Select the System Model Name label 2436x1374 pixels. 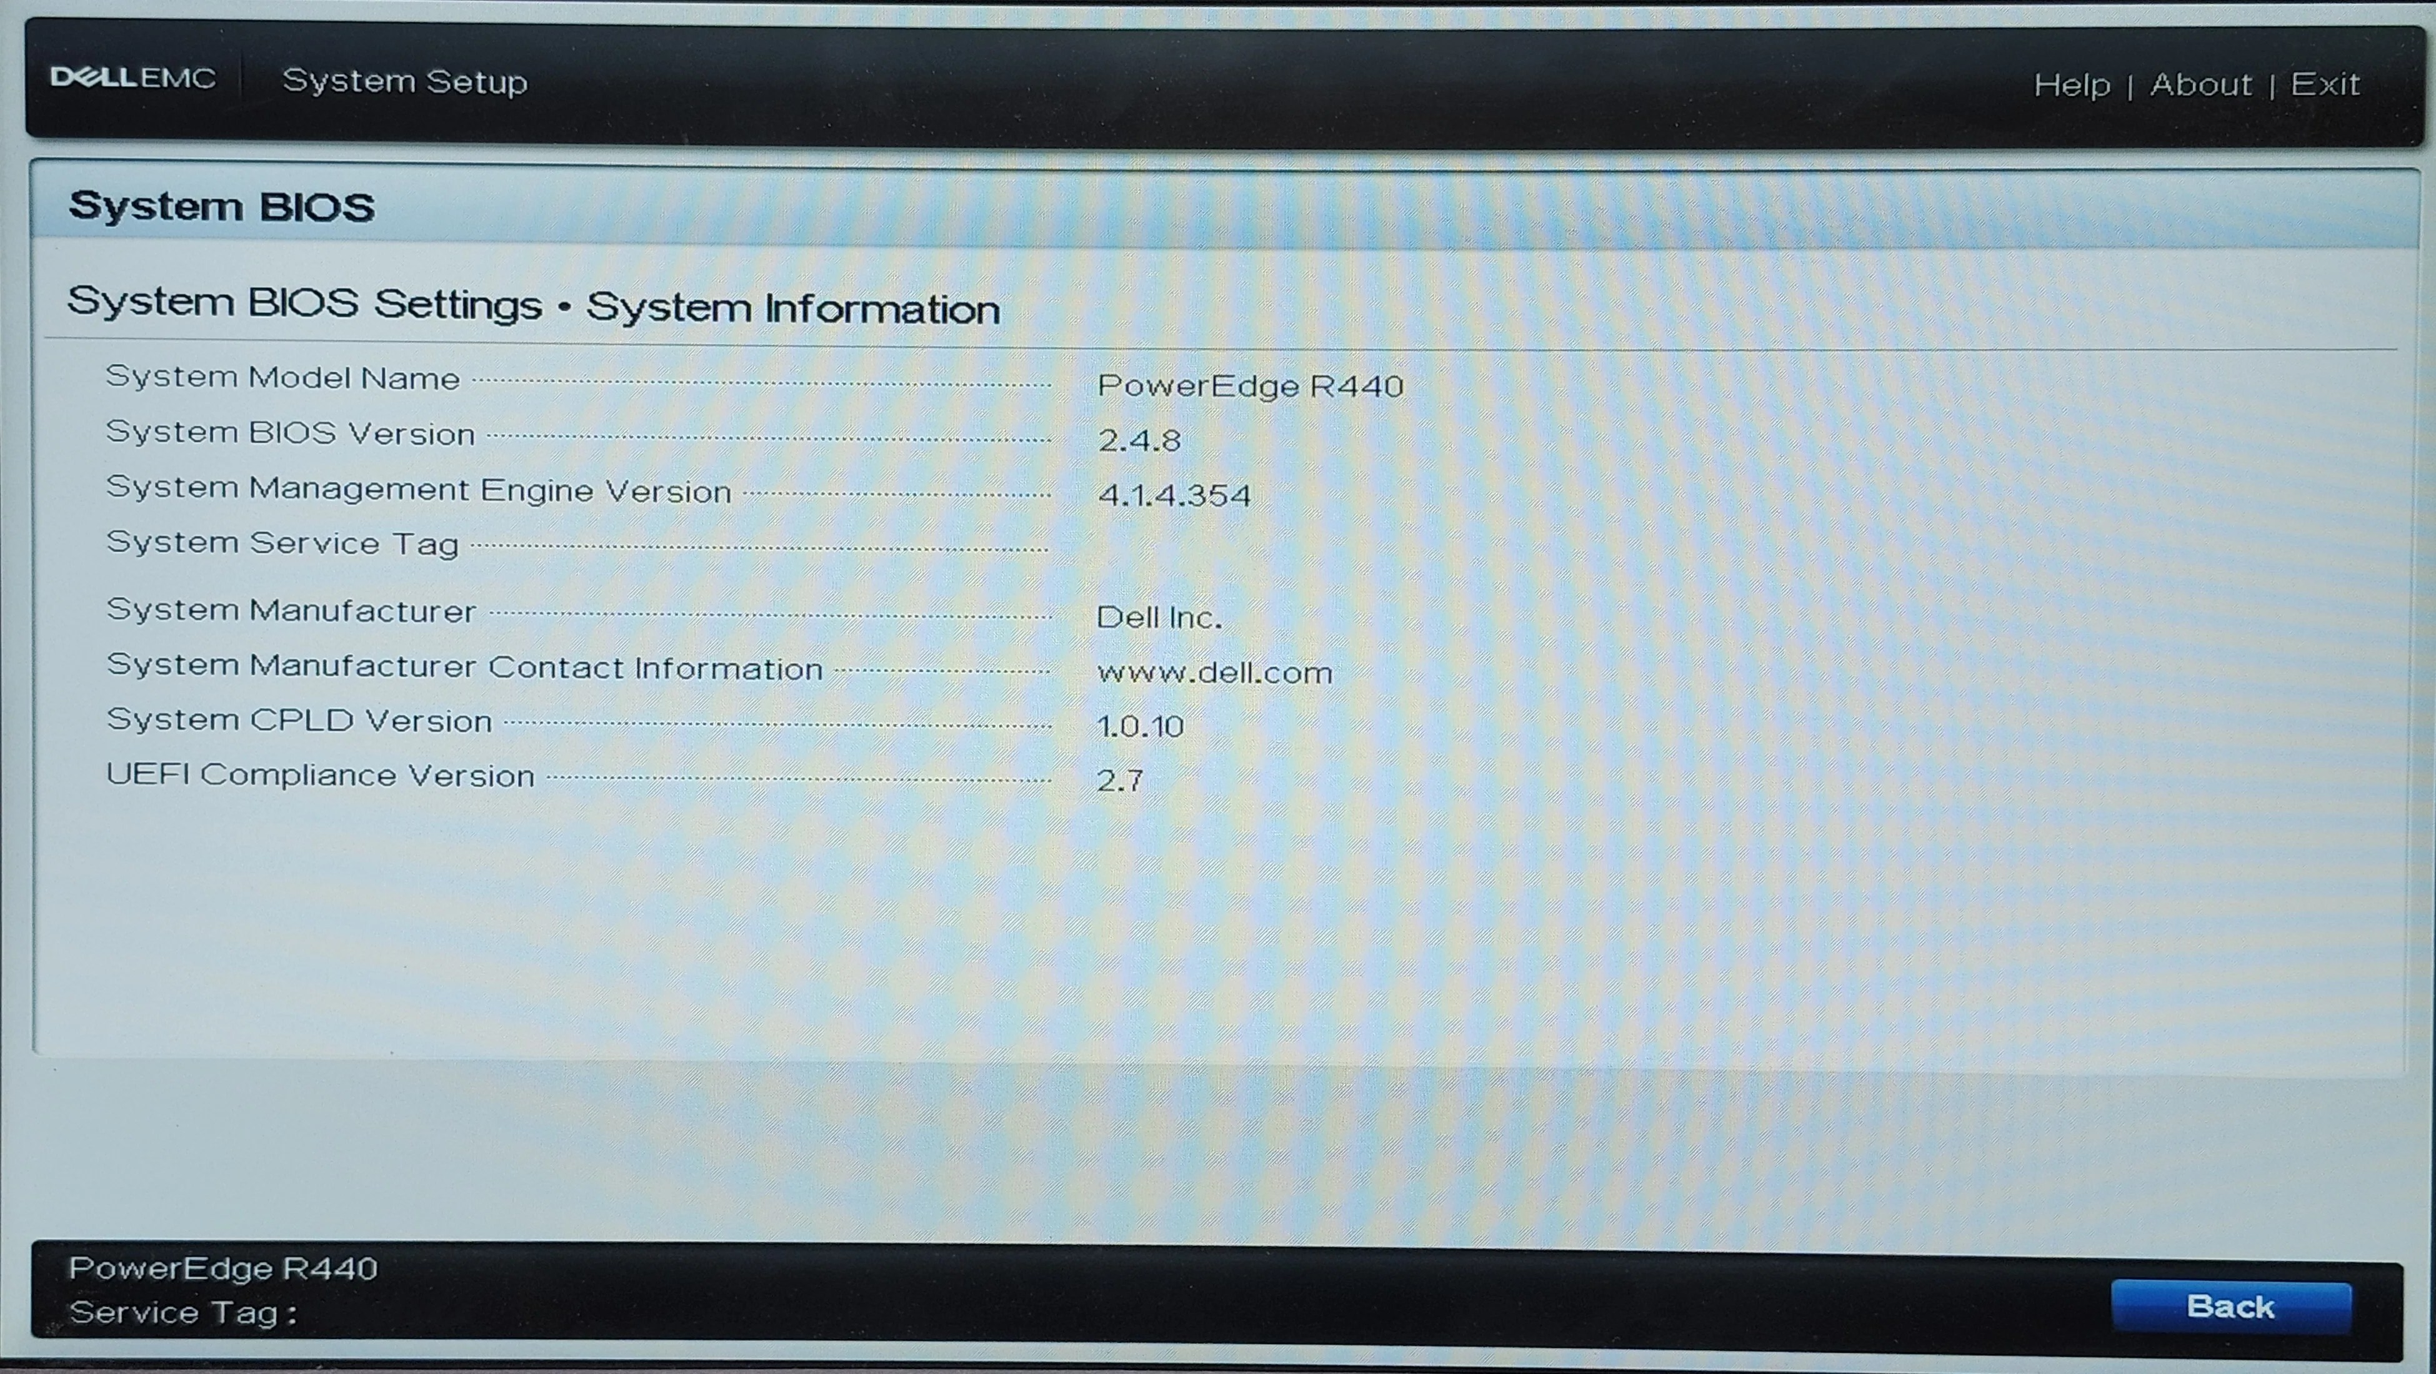(x=282, y=377)
